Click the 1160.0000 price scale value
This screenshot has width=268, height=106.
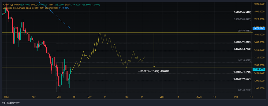point(259,88)
